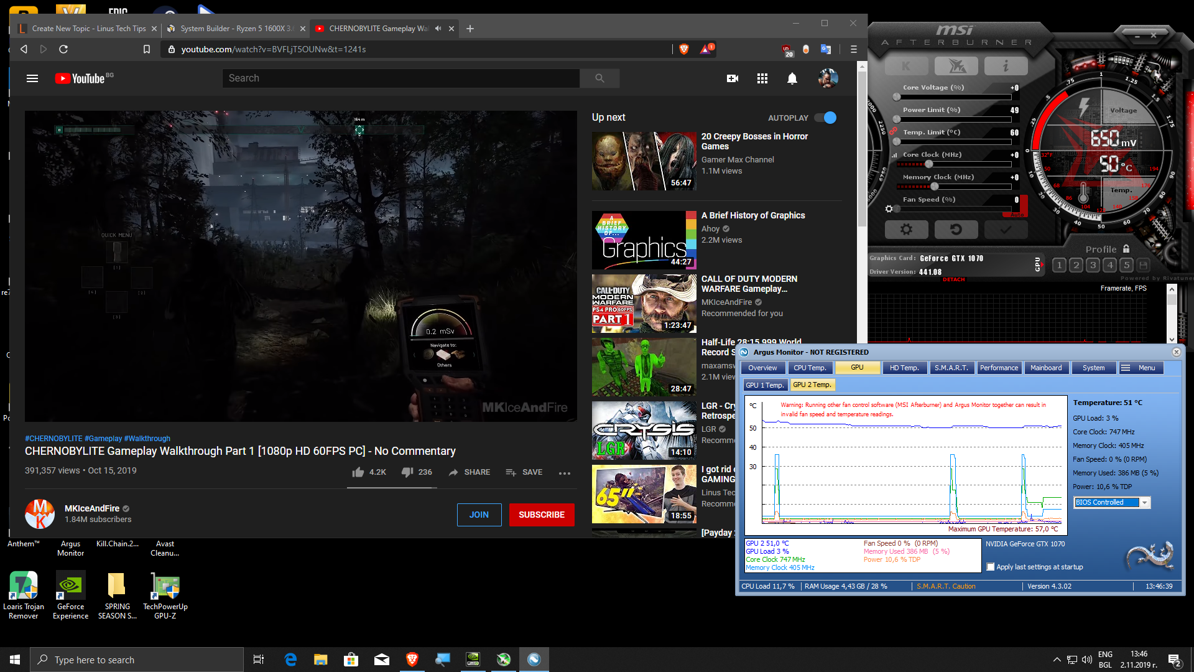
Task: Open YouTube notifications bell
Action: pos(792,78)
